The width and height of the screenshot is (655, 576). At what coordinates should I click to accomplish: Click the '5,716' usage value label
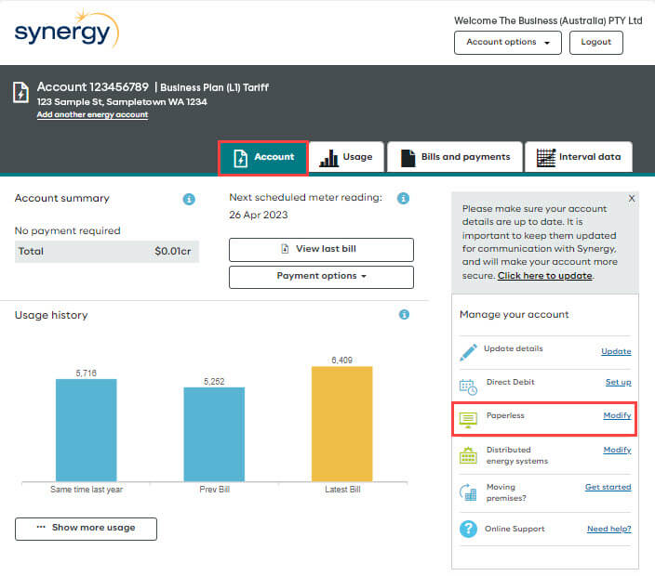[86, 373]
